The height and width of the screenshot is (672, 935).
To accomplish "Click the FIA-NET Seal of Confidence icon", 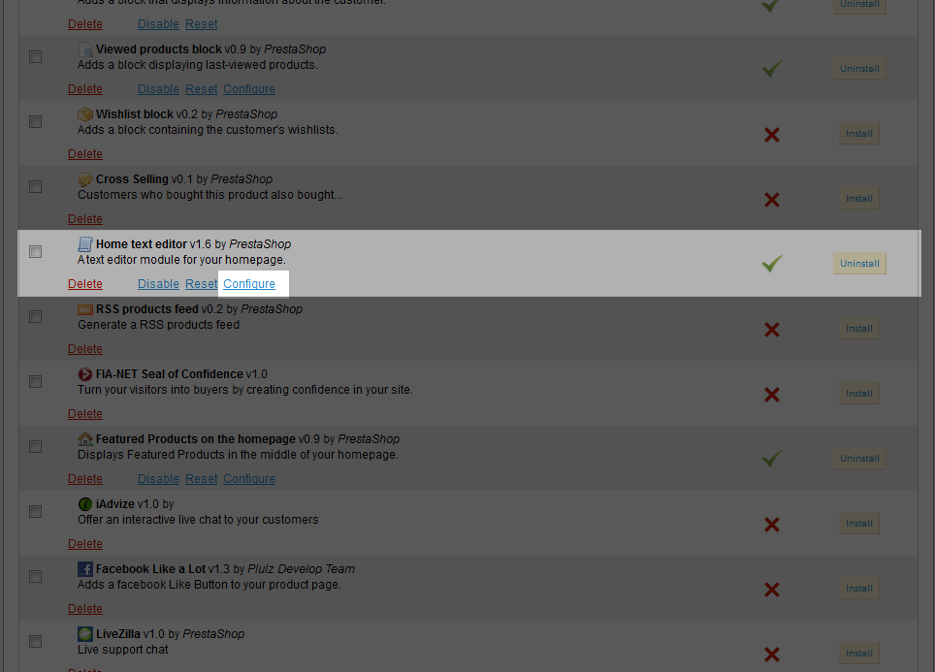I will tap(85, 374).
